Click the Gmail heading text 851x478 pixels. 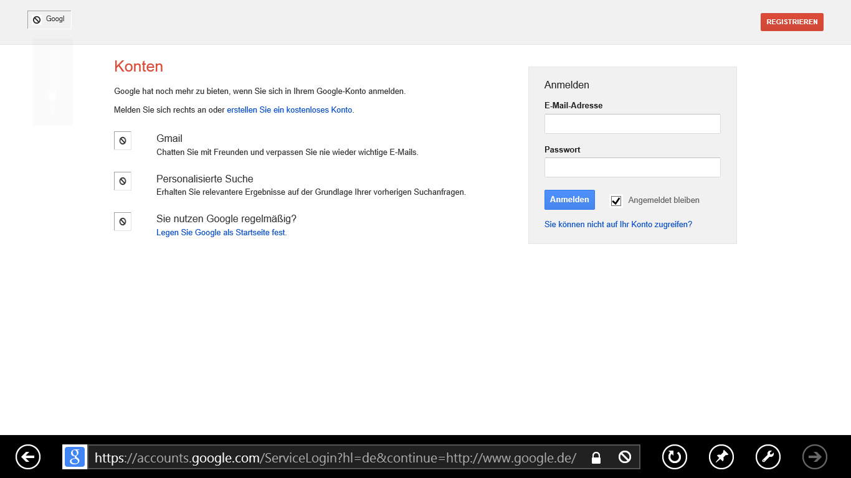(169, 139)
